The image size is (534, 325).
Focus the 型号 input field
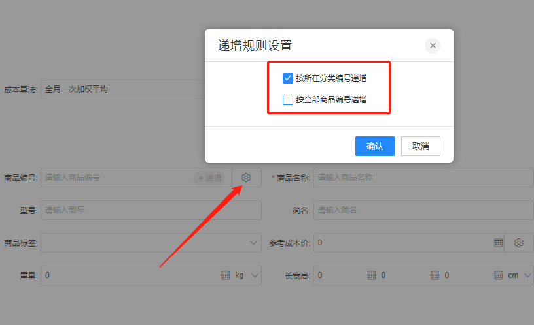tap(151, 210)
